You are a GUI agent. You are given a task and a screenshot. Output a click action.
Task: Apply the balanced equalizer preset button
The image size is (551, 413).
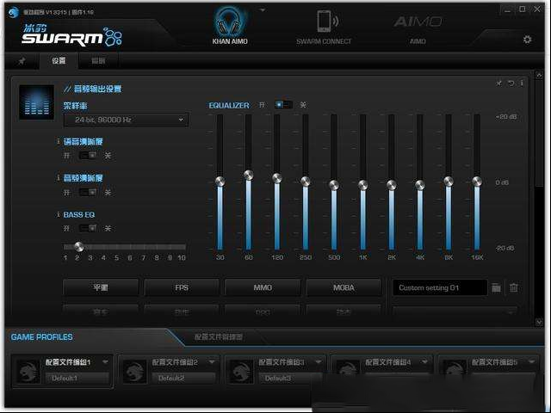tap(101, 287)
